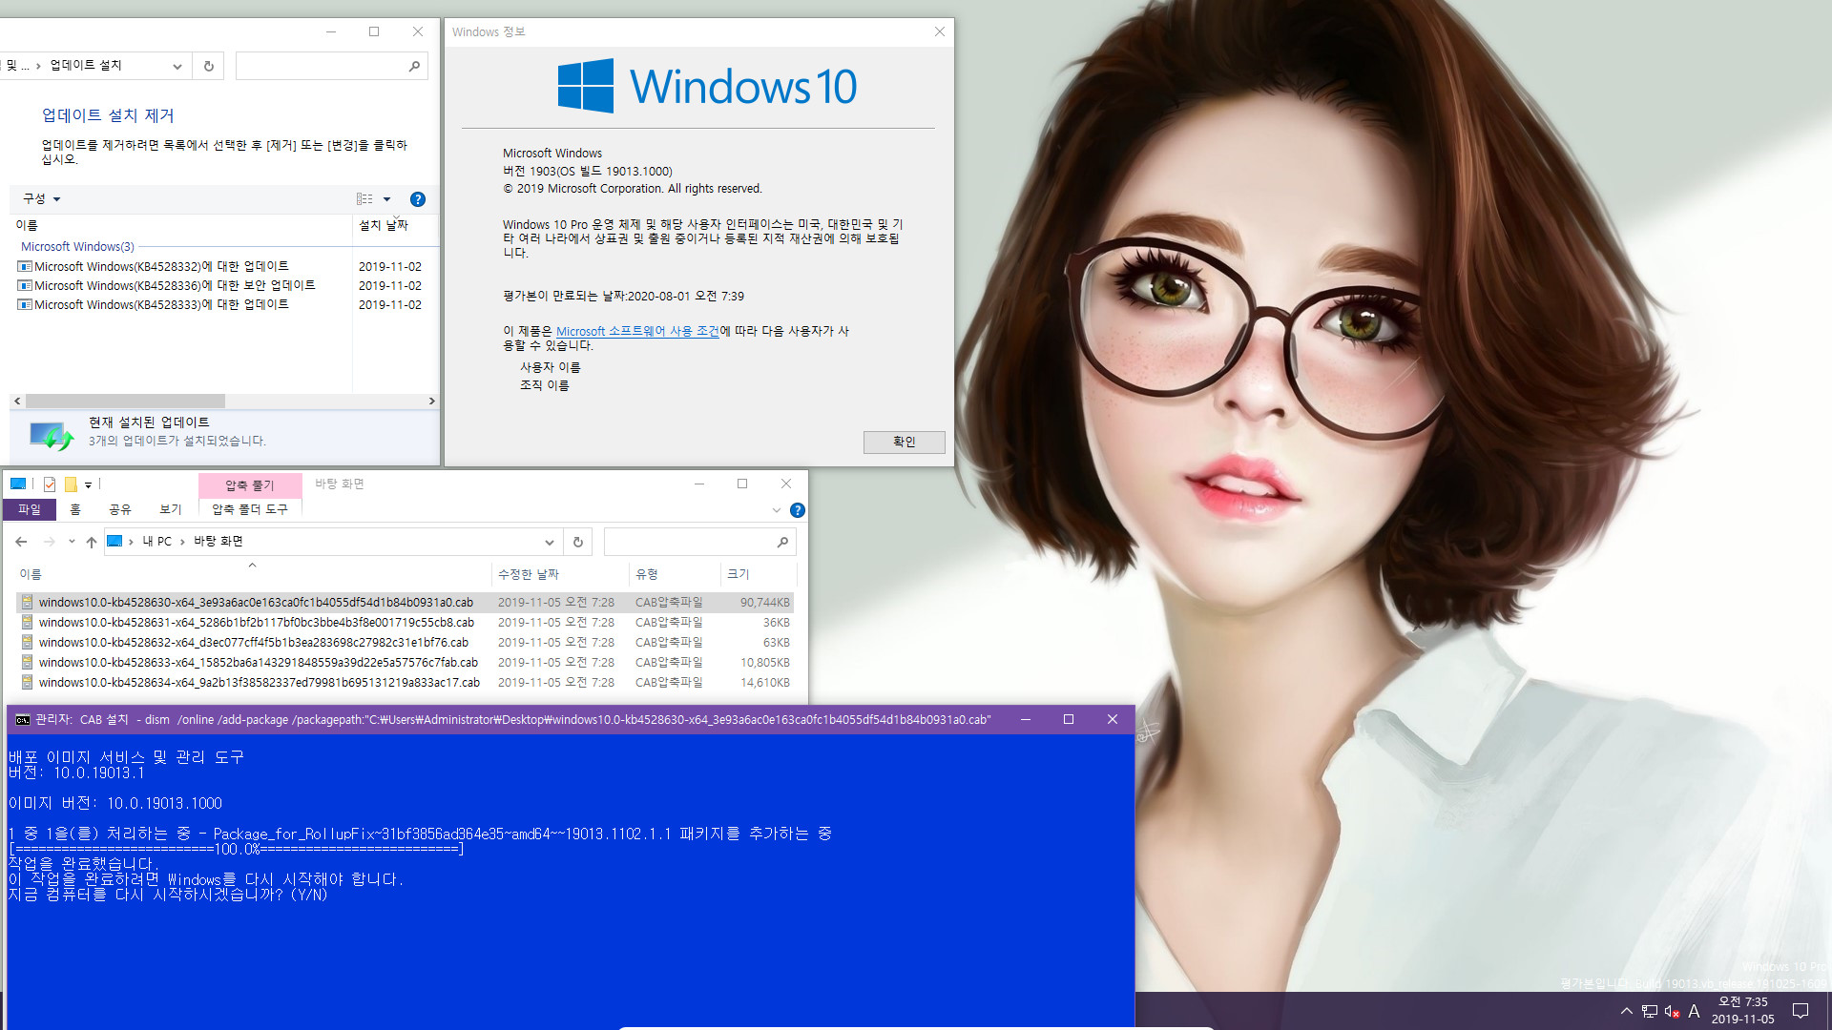Expand the ribbon with the chevron
Viewport: 1832px width, 1030px height.
pyautogui.click(x=776, y=510)
